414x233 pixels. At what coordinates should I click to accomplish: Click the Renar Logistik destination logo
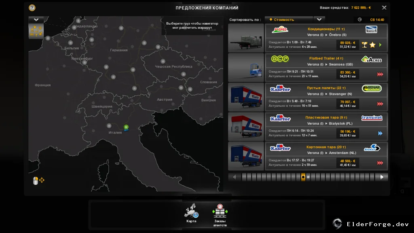pos(372,89)
